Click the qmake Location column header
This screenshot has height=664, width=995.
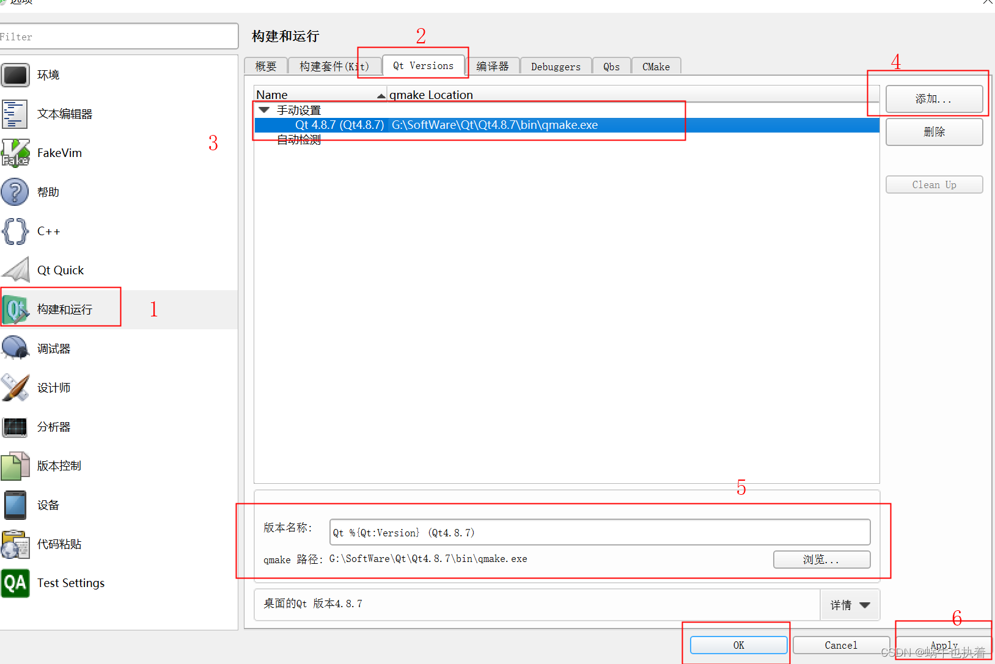[x=633, y=95]
